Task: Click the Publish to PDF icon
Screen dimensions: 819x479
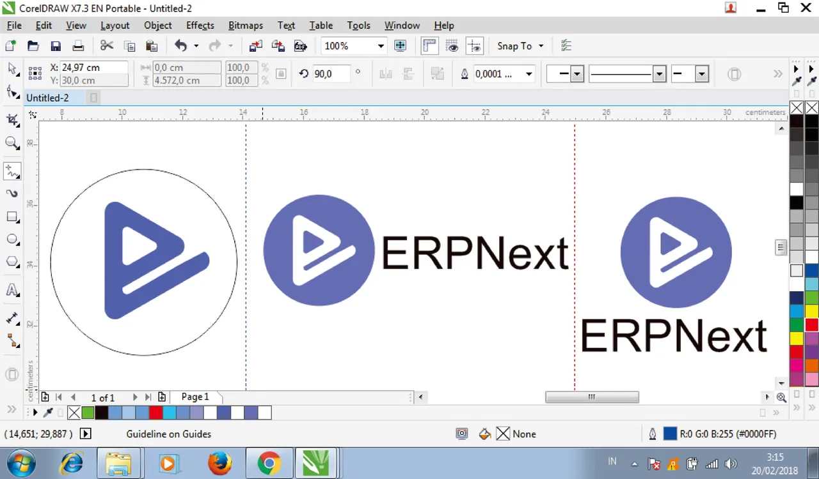Action: click(x=301, y=46)
